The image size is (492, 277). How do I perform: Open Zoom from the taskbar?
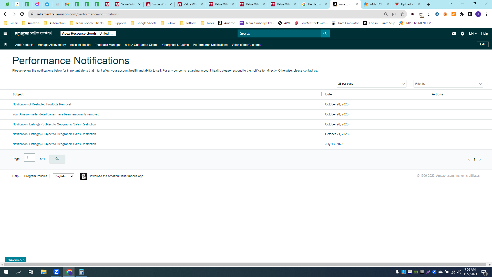(x=56, y=272)
